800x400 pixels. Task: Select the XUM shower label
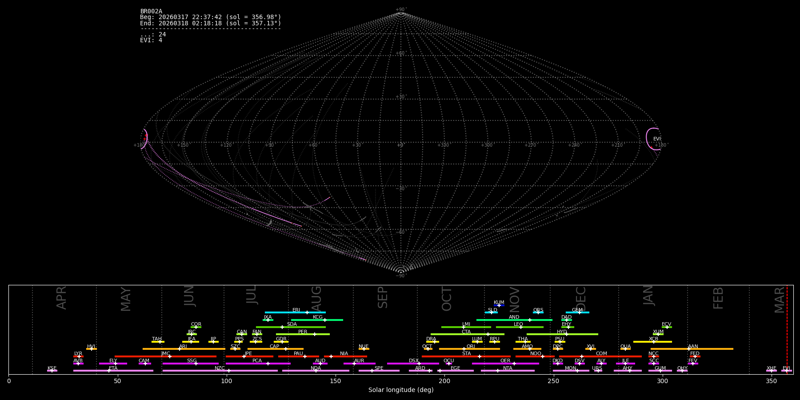(658, 332)
